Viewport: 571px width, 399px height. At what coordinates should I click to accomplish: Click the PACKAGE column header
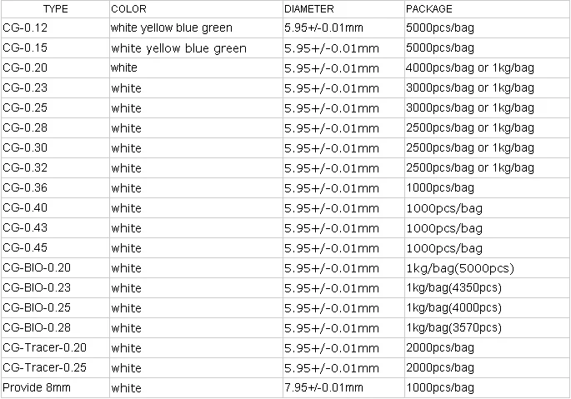(428, 9)
